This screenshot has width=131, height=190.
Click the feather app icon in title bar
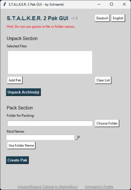[4, 4]
